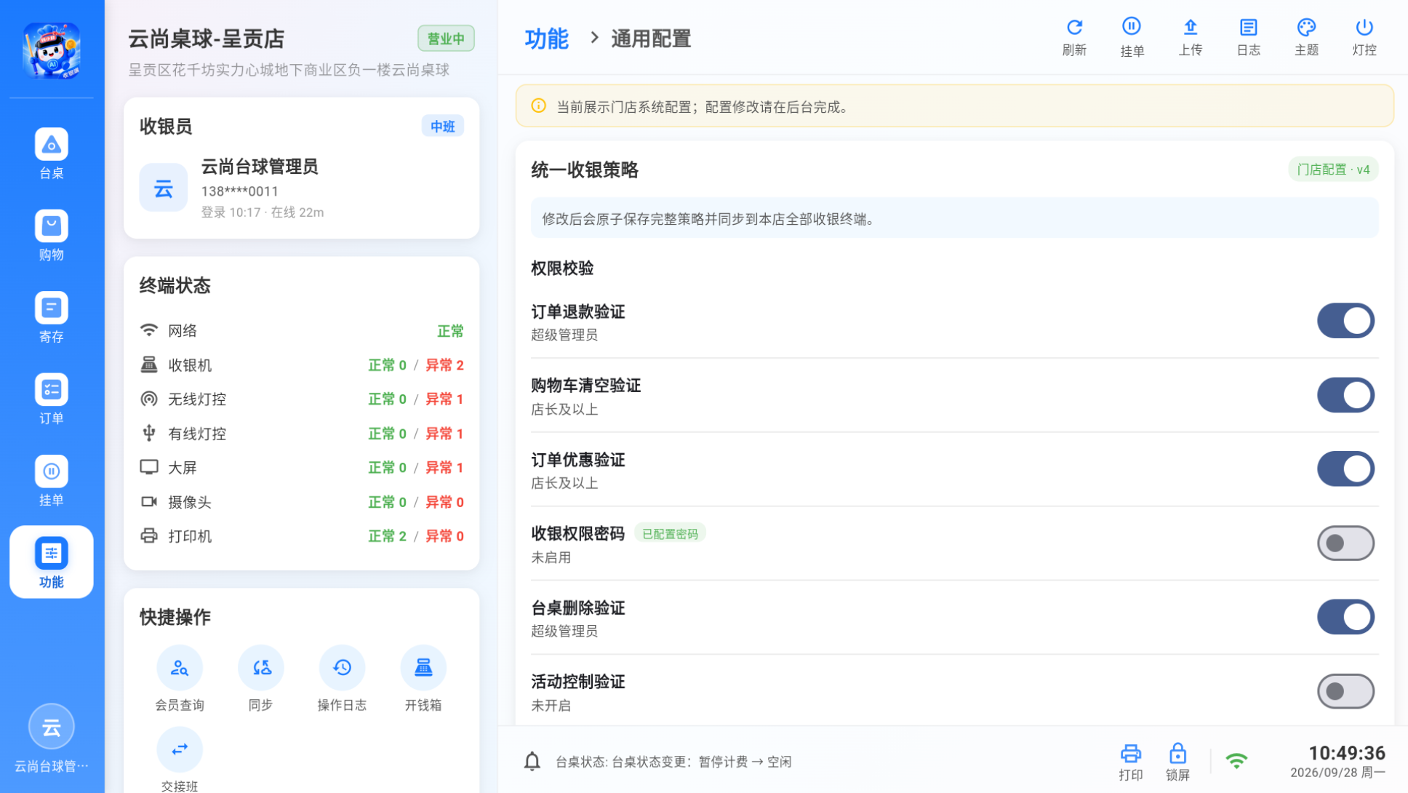Click the 有线灯控 status row

(302, 434)
